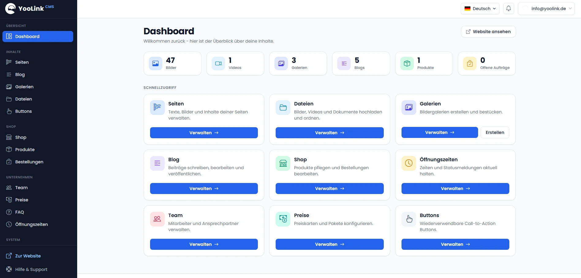Click the Dateien card folder icon
Image resolution: width=581 pixels, height=278 pixels.
(x=283, y=108)
